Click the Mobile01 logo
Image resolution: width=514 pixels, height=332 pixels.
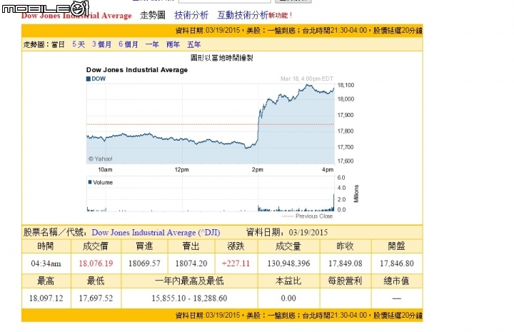(x=46, y=8)
